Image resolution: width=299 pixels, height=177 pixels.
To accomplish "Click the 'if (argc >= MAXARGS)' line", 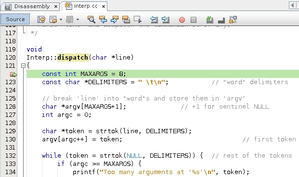I will pyautogui.click(x=99, y=164).
